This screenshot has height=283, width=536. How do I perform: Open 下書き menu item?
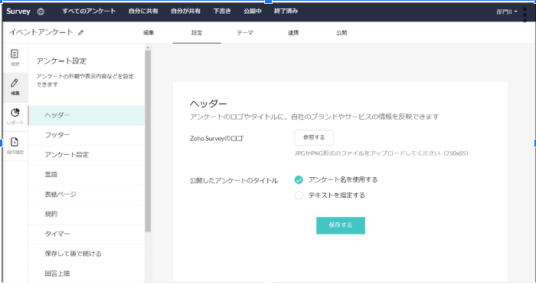pos(222,12)
